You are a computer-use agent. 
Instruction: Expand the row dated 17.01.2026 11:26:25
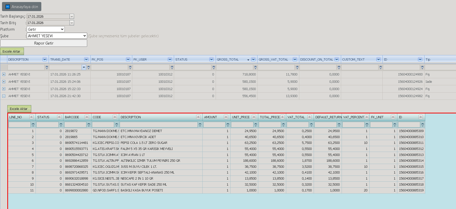[x=4, y=74]
